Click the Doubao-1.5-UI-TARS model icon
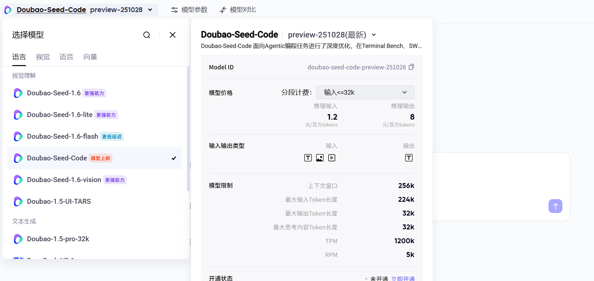The height and width of the screenshot is (281, 594). pyautogui.click(x=18, y=201)
